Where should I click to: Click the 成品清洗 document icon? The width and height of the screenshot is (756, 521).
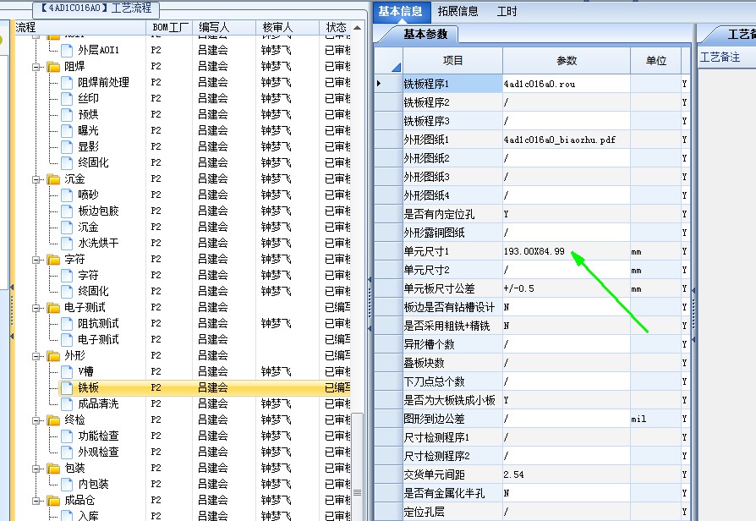67,403
